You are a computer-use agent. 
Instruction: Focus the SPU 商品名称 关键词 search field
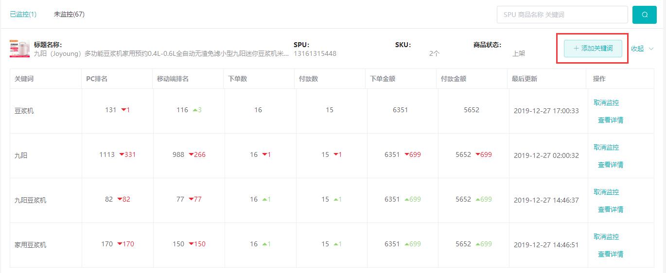click(562, 15)
